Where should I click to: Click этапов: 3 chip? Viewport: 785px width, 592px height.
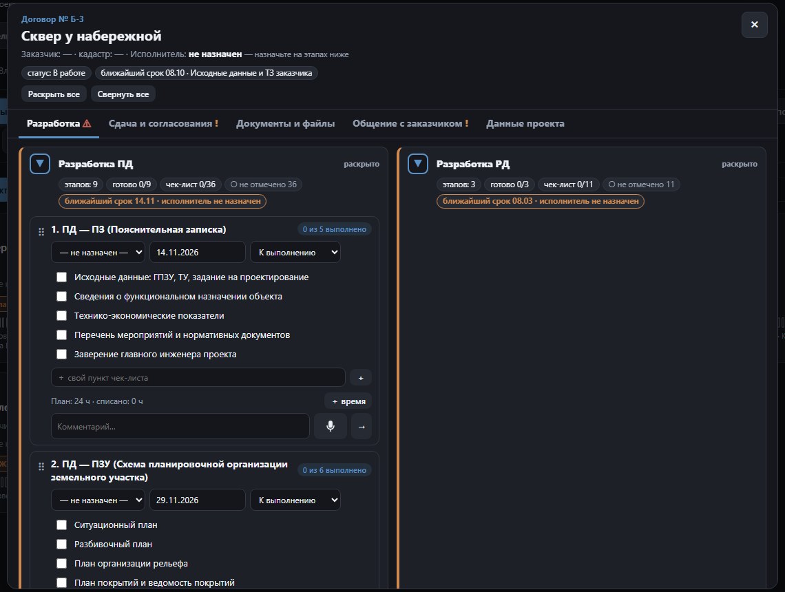tap(459, 184)
